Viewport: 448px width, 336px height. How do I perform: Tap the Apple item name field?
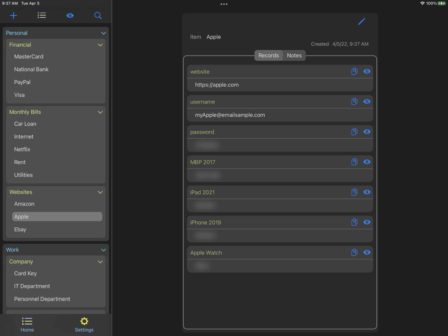click(213, 37)
